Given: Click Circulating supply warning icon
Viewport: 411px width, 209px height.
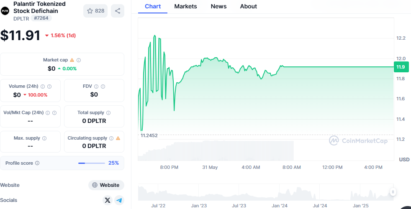Looking at the screenshot, I should (118, 138).
